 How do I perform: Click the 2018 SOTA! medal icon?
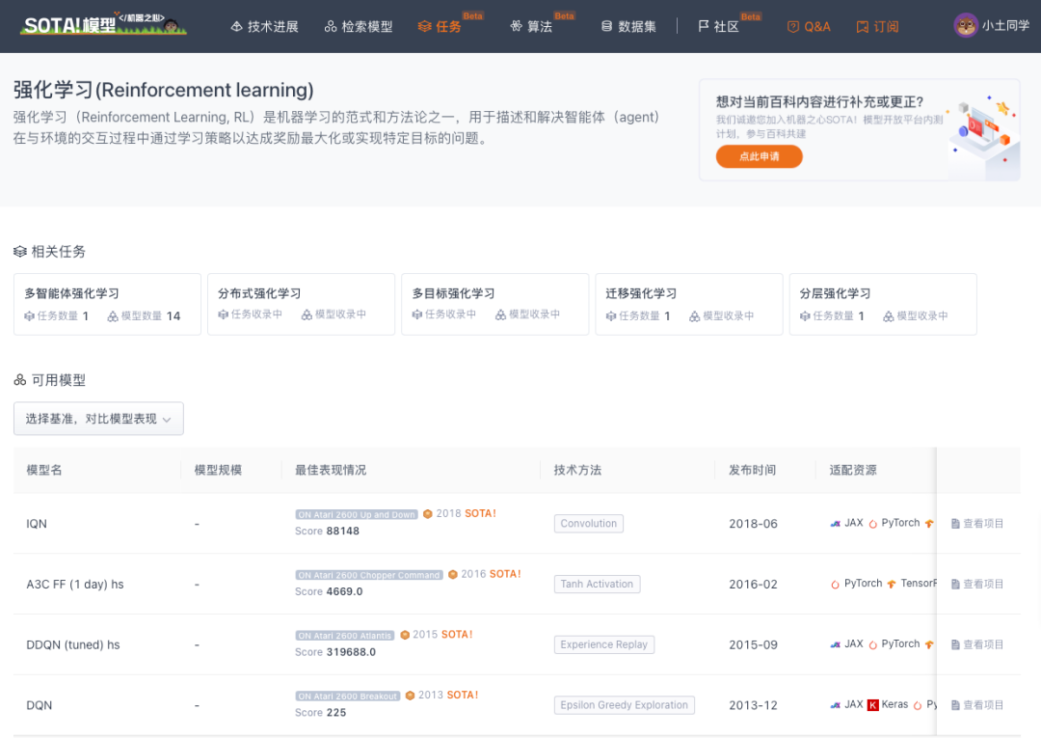click(428, 514)
